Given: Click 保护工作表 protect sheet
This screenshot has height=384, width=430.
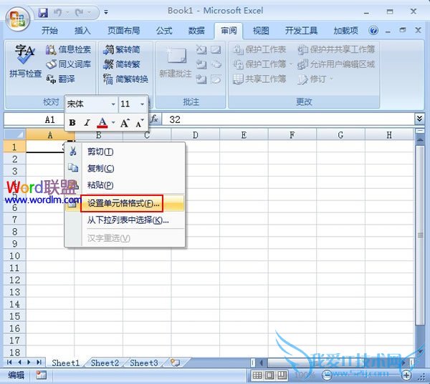Looking at the screenshot, I should click(x=259, y=49).
